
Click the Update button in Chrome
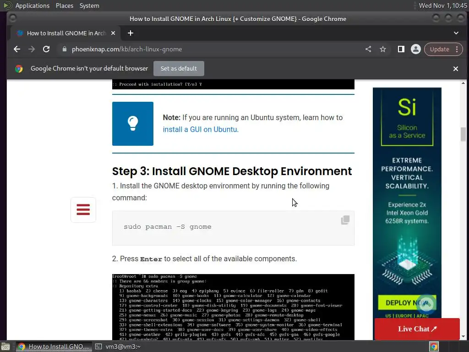pyautogui.click(x=439, y=49)
